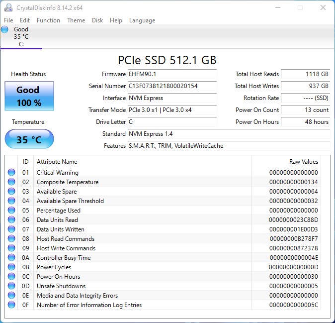Click the 35 °C temperature button
The width and height of the screenshot is (335, 323).
[x=29, y=139]
